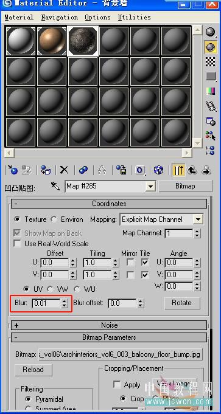This screenshot has width=221, height=414.
Task: Expand the Noise rollout
Action: tap(109, 325)
